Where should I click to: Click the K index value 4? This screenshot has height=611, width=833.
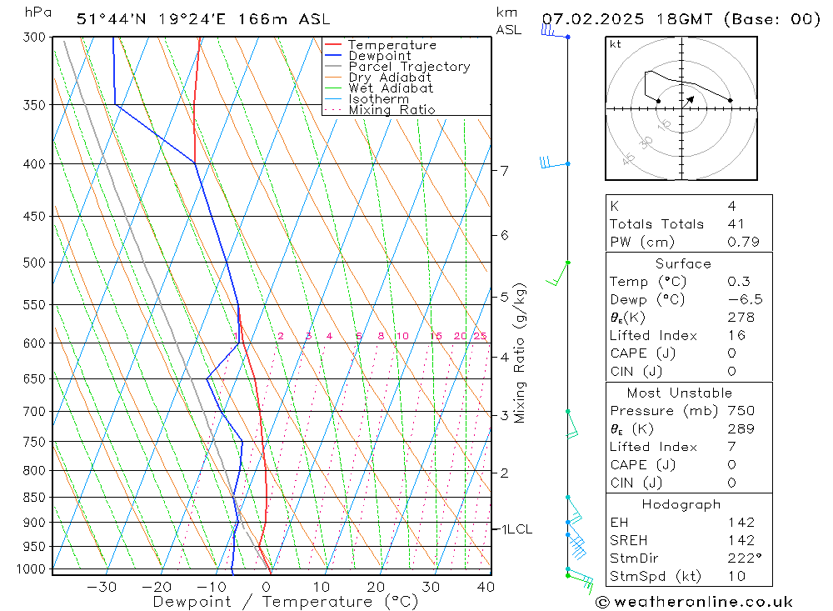[732, 206]
